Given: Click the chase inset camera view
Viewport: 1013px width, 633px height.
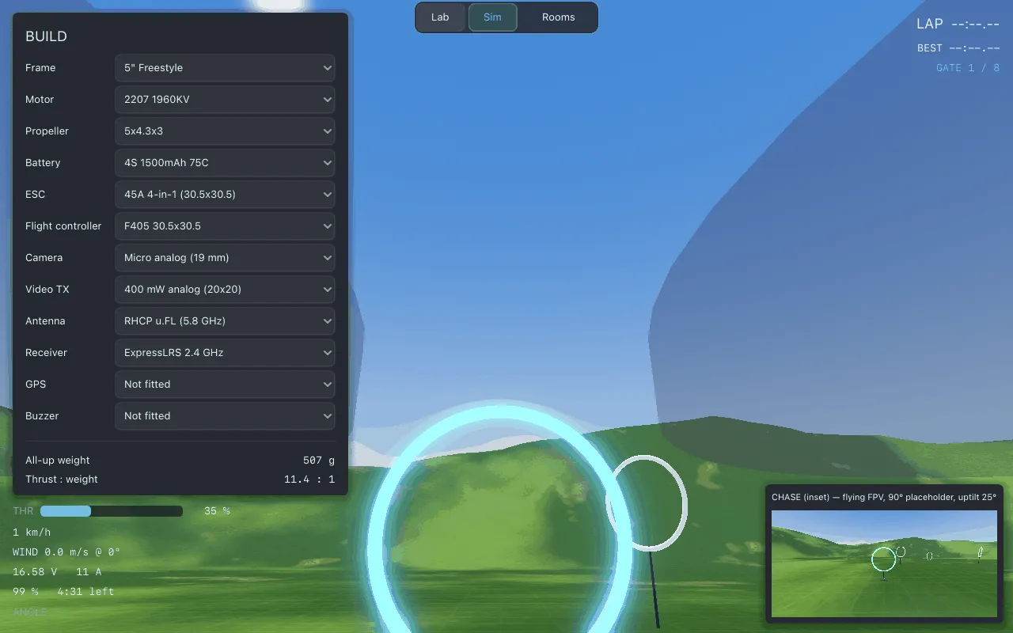Looking at the screenshot, I should 884,563.
